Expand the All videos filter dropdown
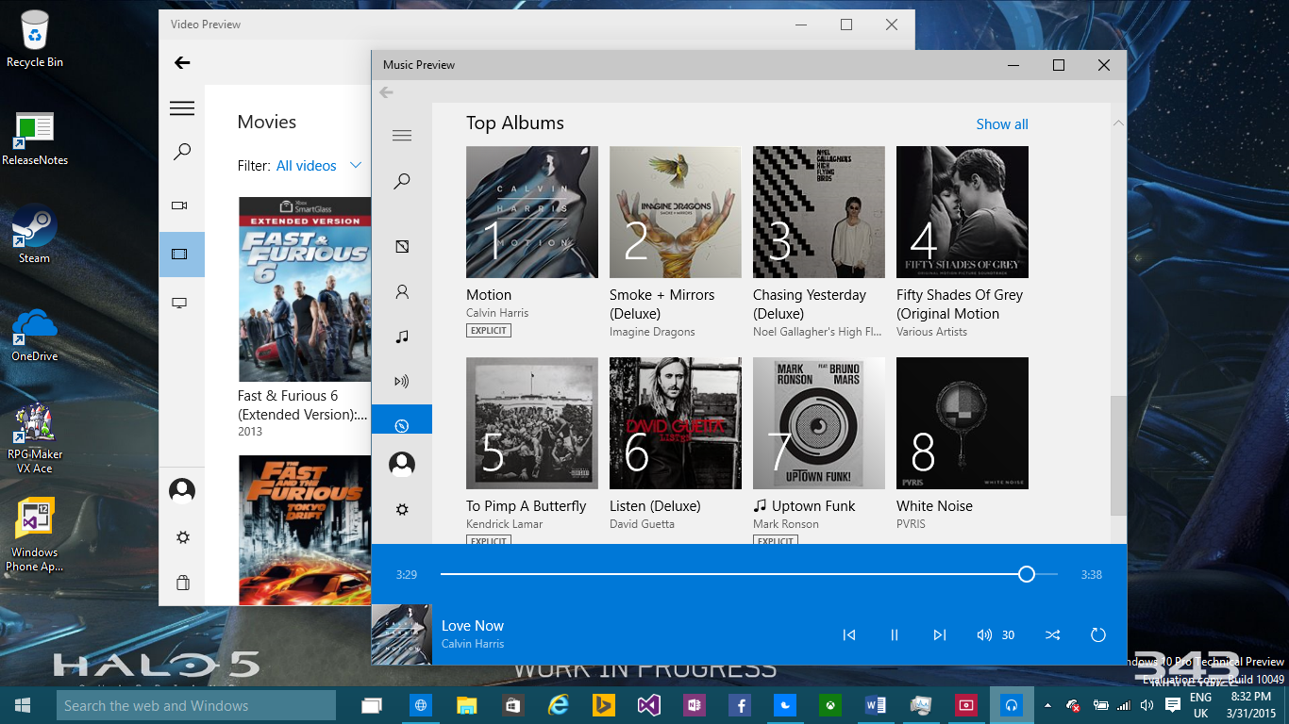 pos(319,166)
